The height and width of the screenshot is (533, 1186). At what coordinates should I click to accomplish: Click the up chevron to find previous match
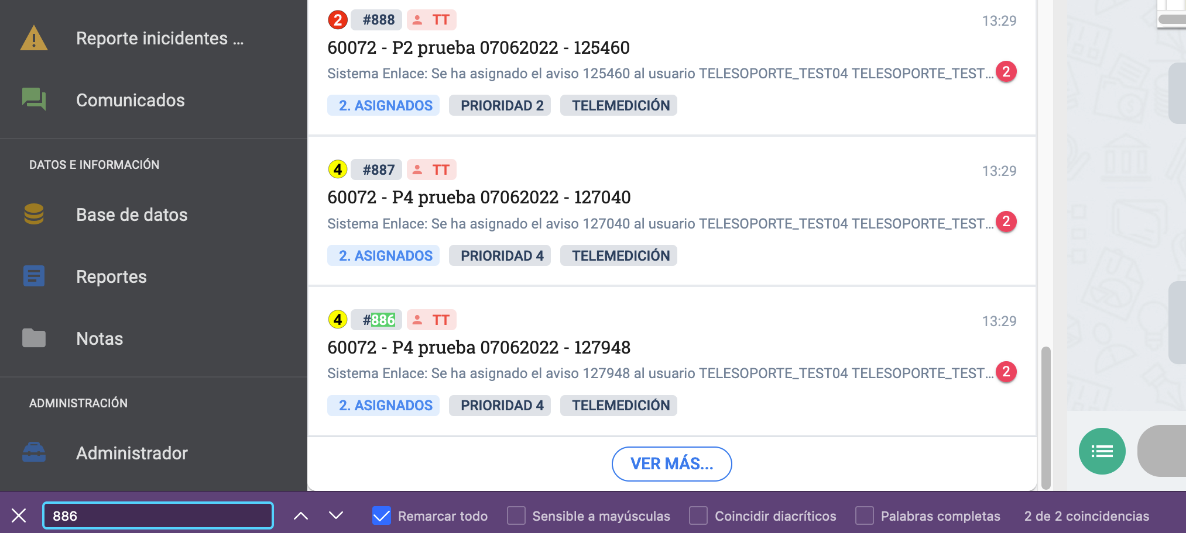pos(301,515)
